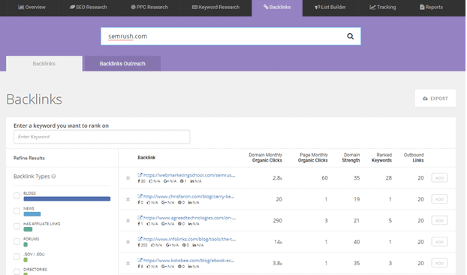Open the Keyword Research tab

point(215,8)
